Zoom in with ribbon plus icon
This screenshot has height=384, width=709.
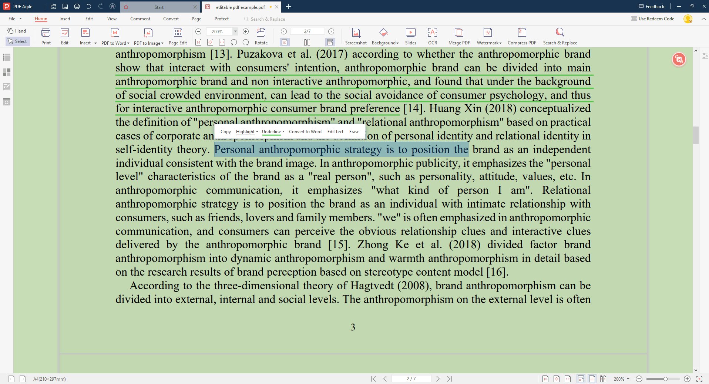click(x=246, y=31)
